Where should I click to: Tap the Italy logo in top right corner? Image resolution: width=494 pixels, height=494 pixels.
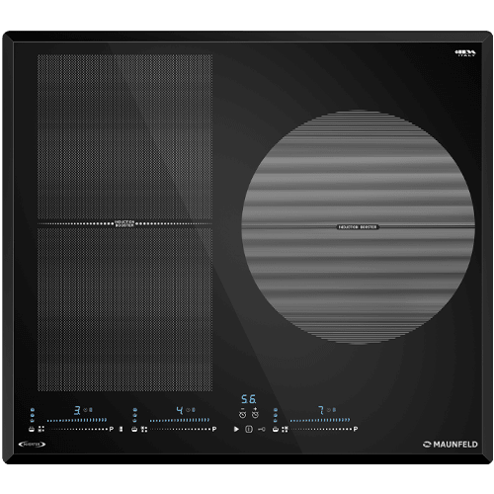[465, 53]
